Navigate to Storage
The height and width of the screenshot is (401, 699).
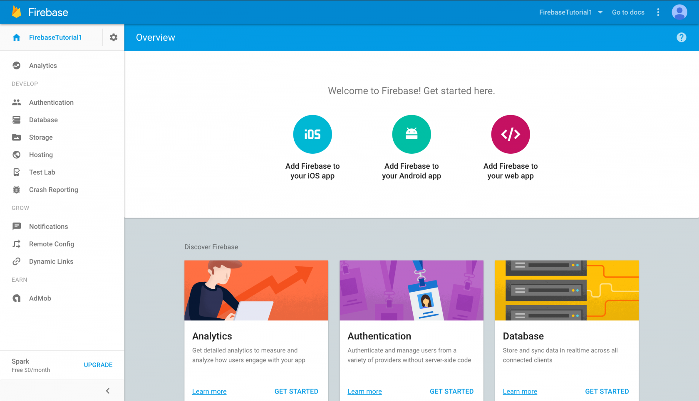click(41, 137)
